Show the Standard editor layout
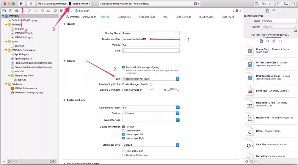Viewport: 298px width, 165px height. [x=257, y=4]
